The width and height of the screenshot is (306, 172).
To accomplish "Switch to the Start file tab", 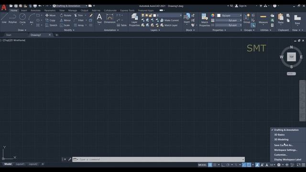I will (x=9, y=35).
